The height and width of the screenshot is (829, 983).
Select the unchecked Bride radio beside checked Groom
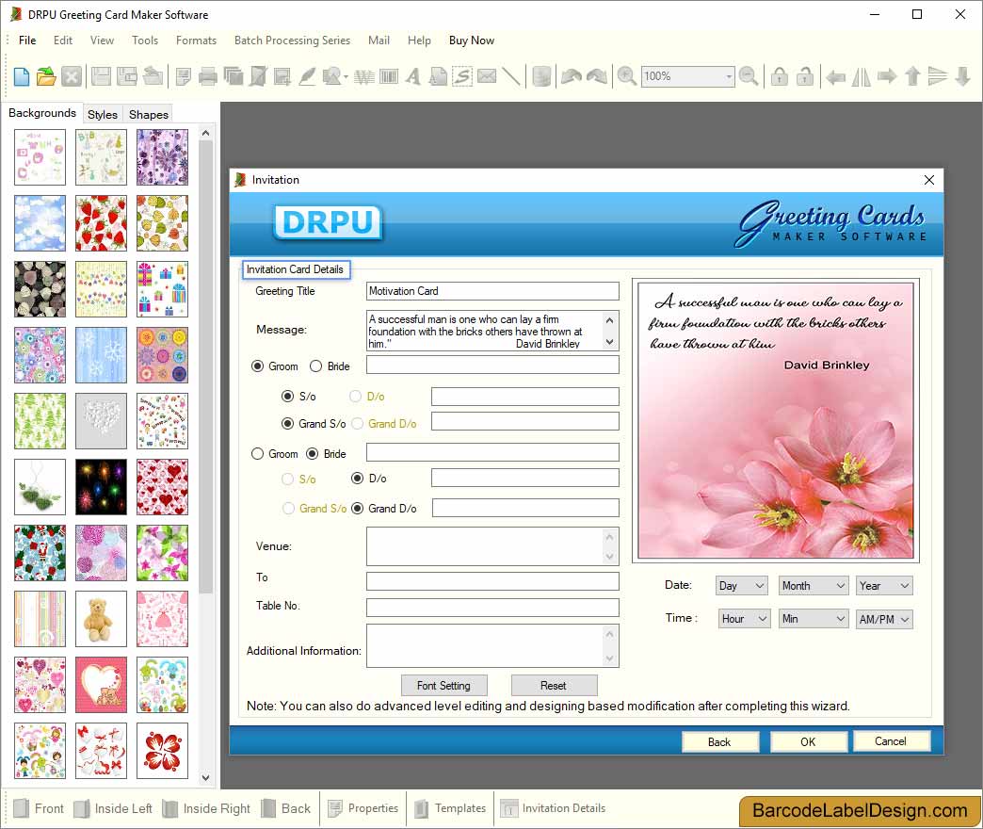pos(316,366)
